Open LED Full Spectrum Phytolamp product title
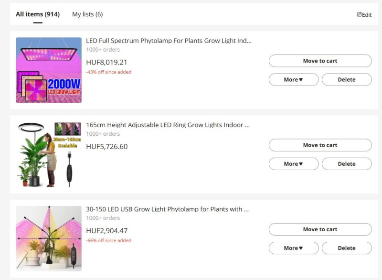 coord(169,41)
